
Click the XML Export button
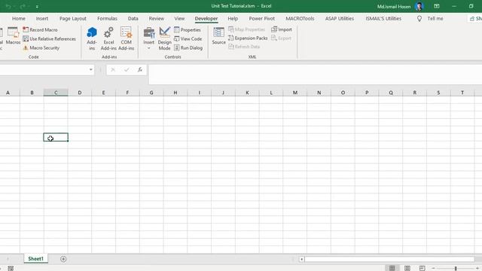(x=281, y=38)
